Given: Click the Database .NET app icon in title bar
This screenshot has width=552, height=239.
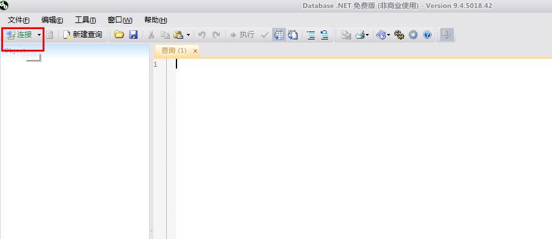Looking at the screenshot, I should pos(4,5).
